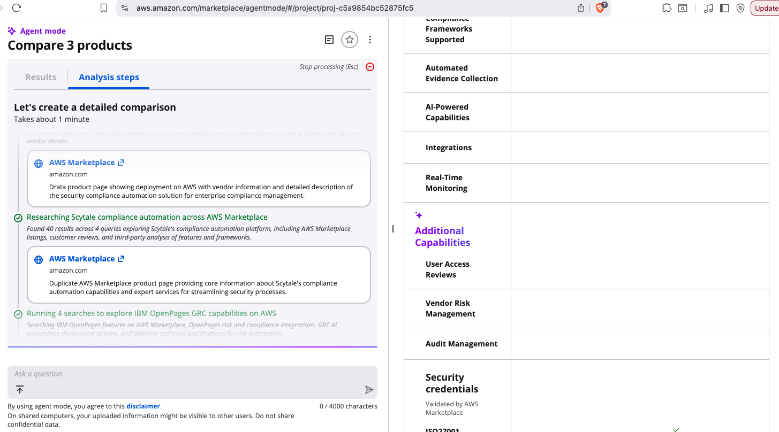Click the Brave Shields lion icon

point(600,8)
